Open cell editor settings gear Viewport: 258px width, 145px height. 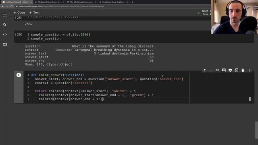coord(230,70)
